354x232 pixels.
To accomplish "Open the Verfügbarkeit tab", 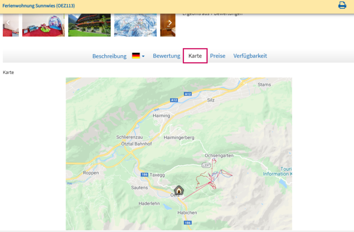I will coord(250,56).
